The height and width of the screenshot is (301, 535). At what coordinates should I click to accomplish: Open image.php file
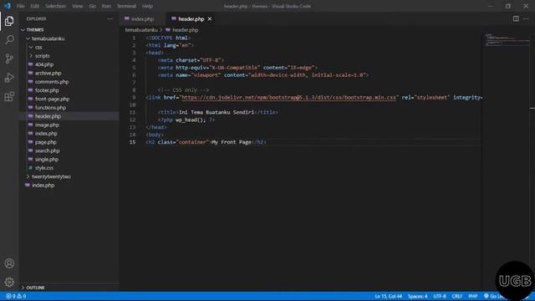coord(47,125)
